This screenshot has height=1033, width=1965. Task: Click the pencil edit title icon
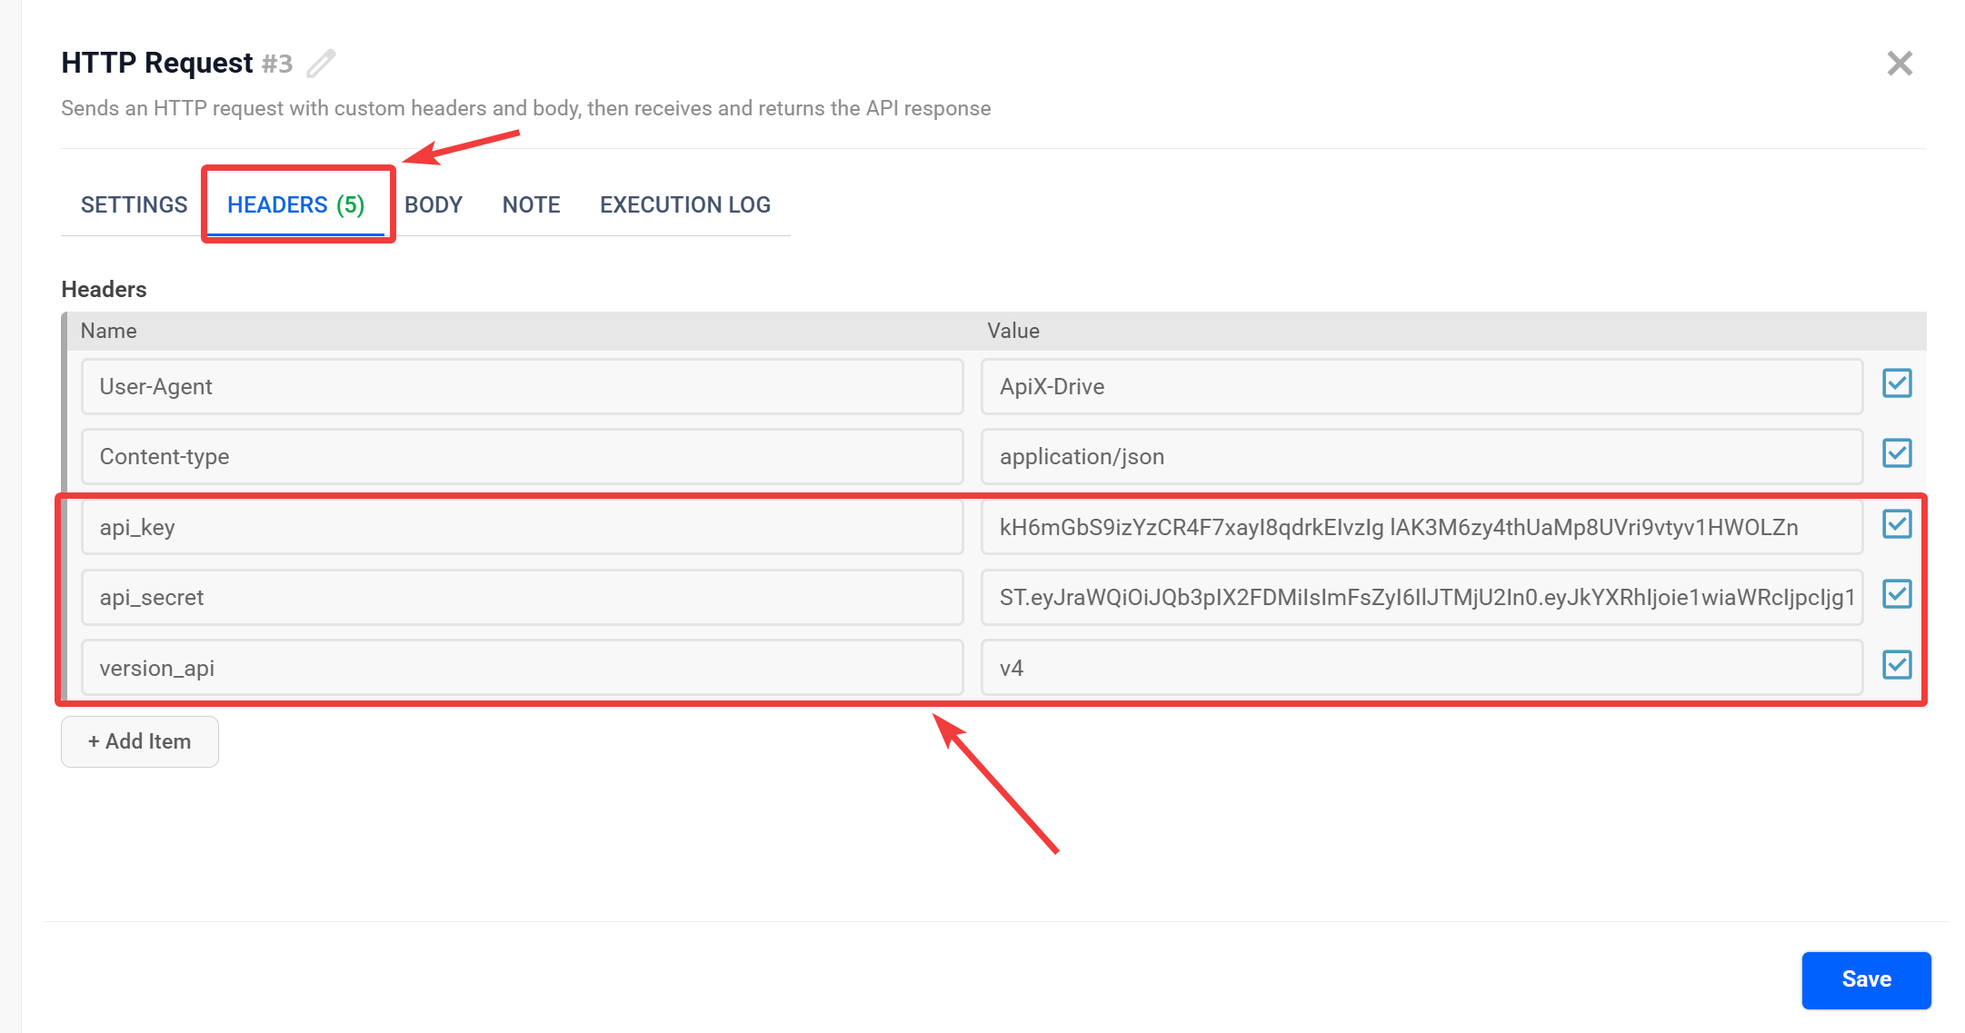pos(321,63)
